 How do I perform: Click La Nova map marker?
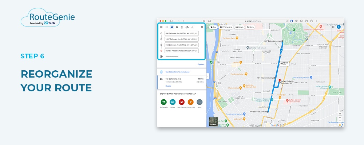point(241,62)
